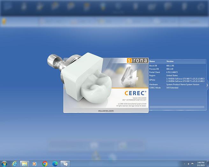Click the sirona logo on the splash
Viewport: 209px width, 167px height.
click(137, 60)
